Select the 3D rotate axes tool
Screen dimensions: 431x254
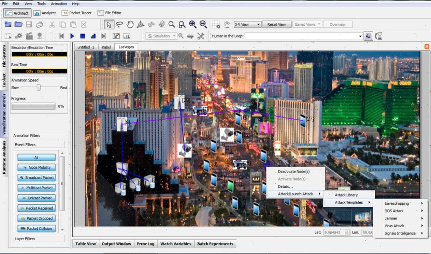pyautogui.click(x=140, y=24)
